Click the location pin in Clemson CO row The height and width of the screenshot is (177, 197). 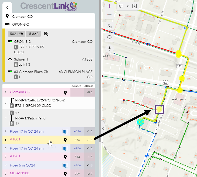[x=65, y=93]
